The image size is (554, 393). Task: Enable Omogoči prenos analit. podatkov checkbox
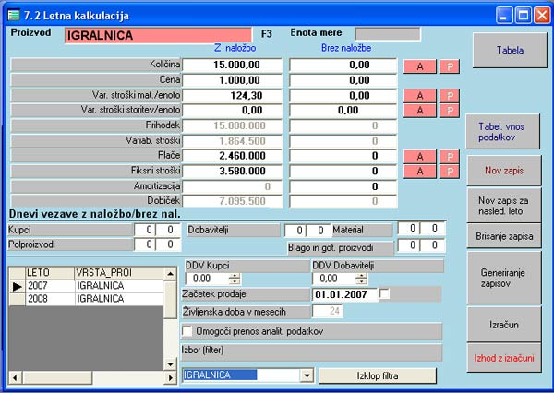188,330
